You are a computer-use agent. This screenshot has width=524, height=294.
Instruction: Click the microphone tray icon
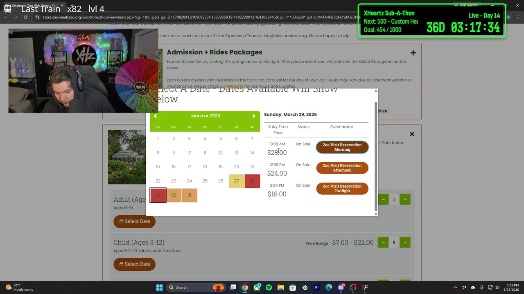pos(481,287)
